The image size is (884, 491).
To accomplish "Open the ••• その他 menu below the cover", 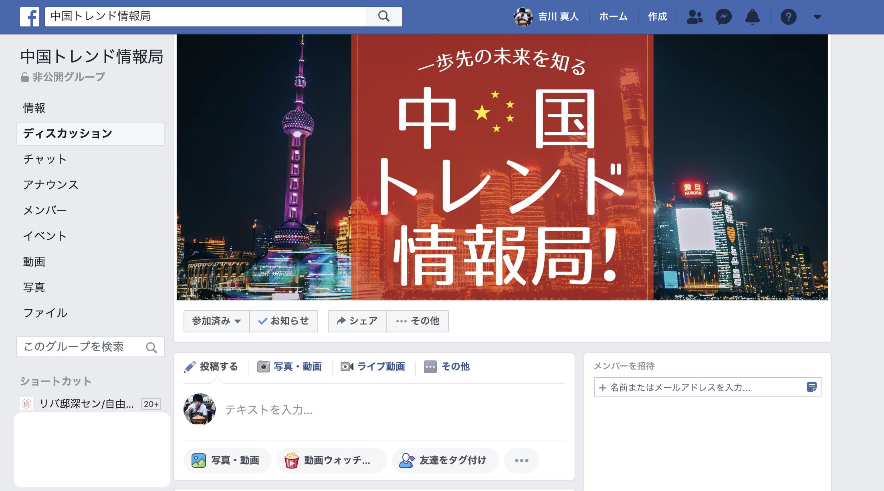I will 418,321.
